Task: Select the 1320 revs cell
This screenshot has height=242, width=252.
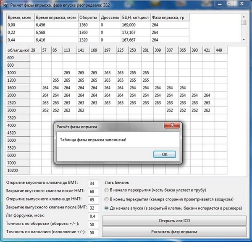Action: click(x=89, y=40)
